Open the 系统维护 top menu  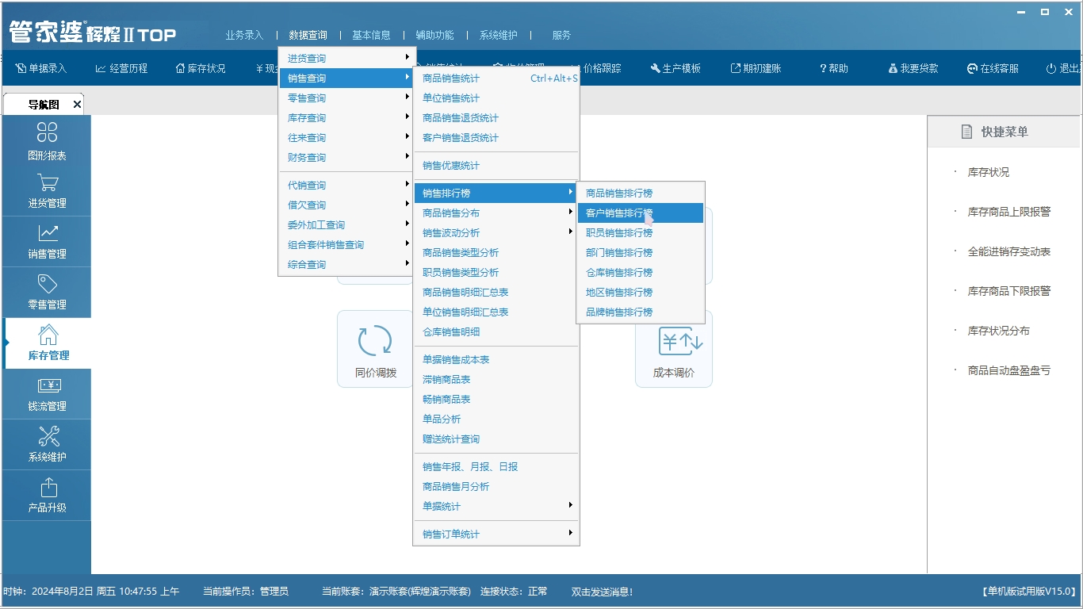pos(498,35)
